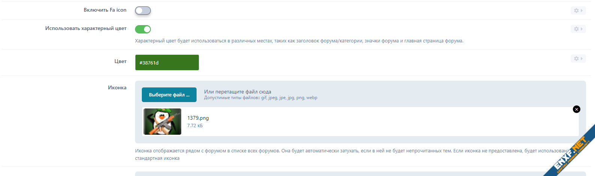Viewport: 595px width, 176px height.
Task: Open the green #38761d color picker field
Action: tap(167, 63)
